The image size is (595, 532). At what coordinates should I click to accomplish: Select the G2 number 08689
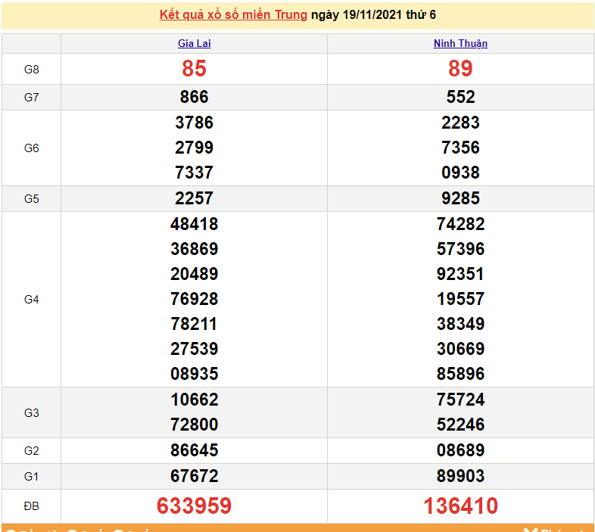pyautogui.click(x=460, y=450)
